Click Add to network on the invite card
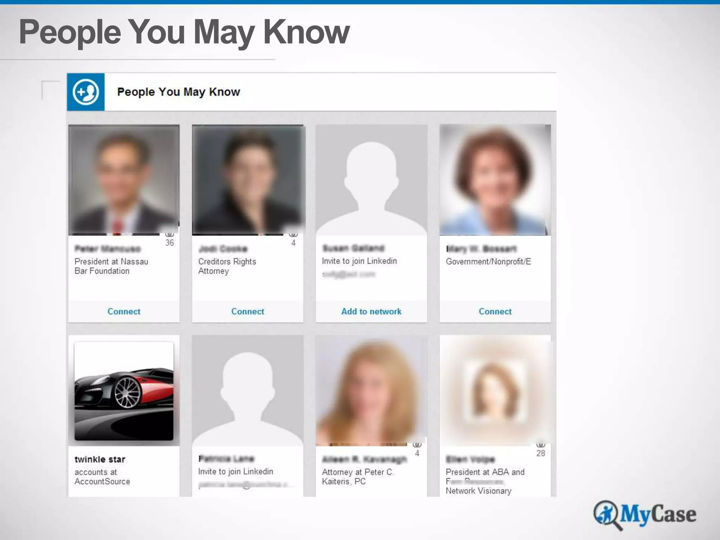The height and width of the screenshot is (540, 720). [371, 311]
